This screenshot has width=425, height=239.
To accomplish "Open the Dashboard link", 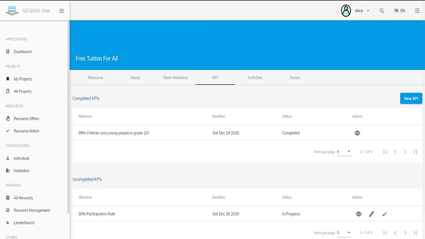I will (x=23, y=51).
